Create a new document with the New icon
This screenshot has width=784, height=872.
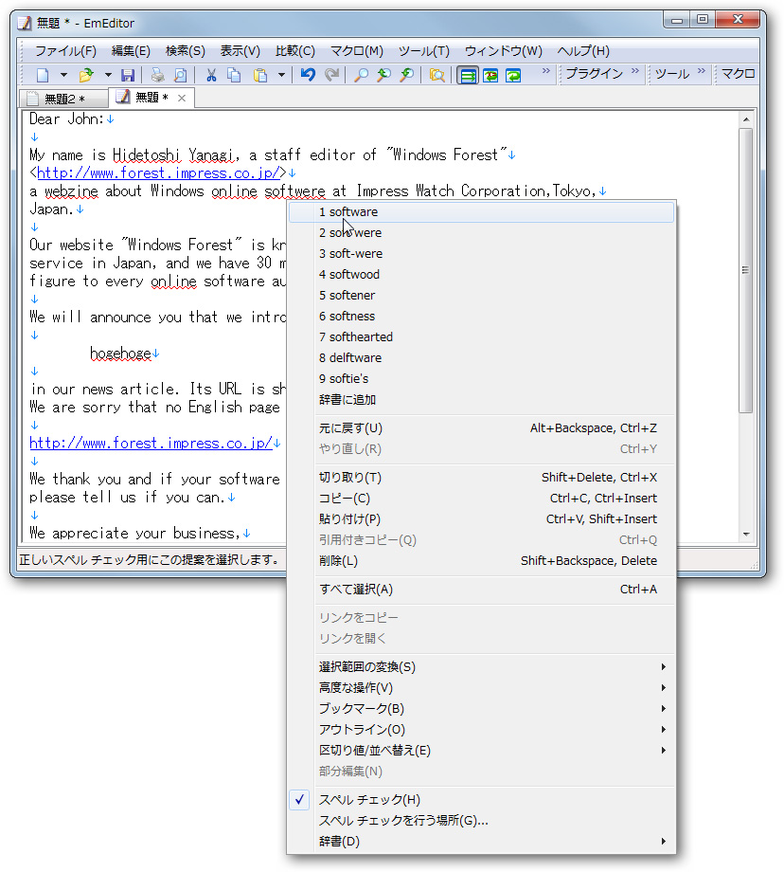click(x=43, y=75)
